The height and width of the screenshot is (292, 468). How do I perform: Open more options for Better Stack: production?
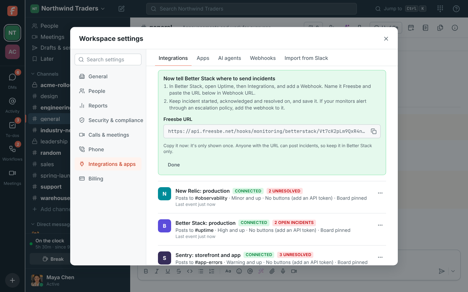click(x=380, y=225)
